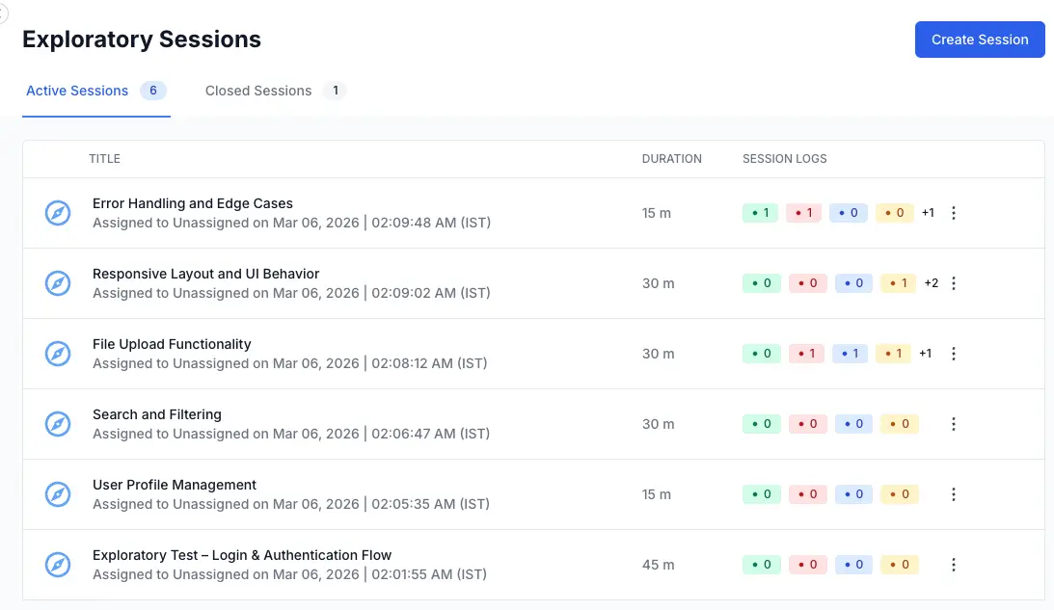The image size is (1054, 610).
Task: Expand +1 extra logs for File Upload
Action: (925, 354)
